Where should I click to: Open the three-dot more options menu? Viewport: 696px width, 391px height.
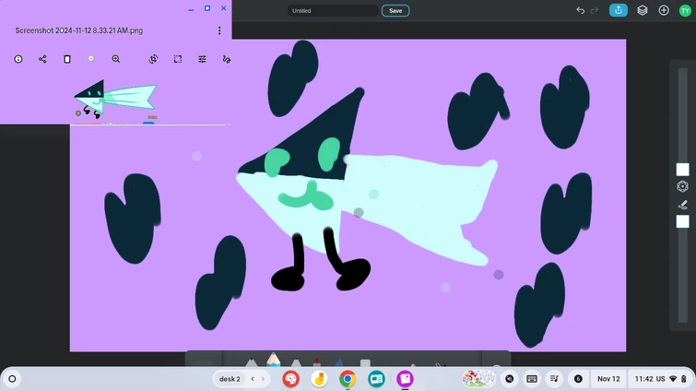(219, 30)
